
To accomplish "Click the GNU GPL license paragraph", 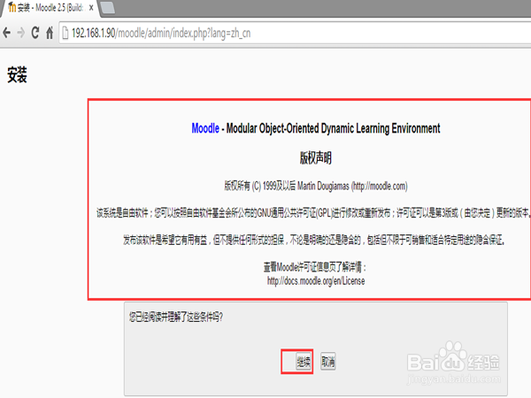I will click(x=313, y=213).
